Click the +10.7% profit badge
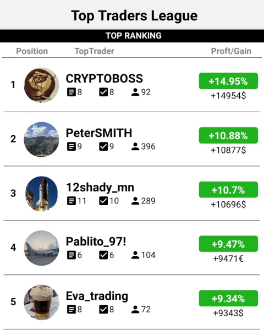Image resolution: width=264 pixels, height=330 pixels. click(x=228, y=190)
